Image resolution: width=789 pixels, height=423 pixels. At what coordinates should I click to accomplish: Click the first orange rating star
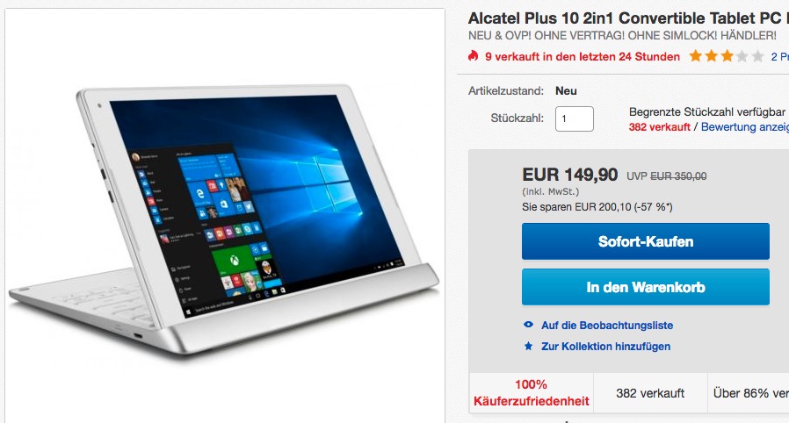coord(696,56)
